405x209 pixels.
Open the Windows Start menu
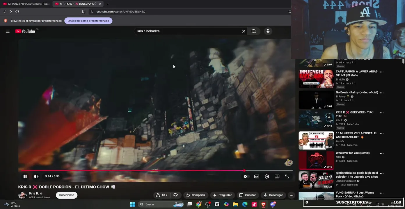coord(132,204)
